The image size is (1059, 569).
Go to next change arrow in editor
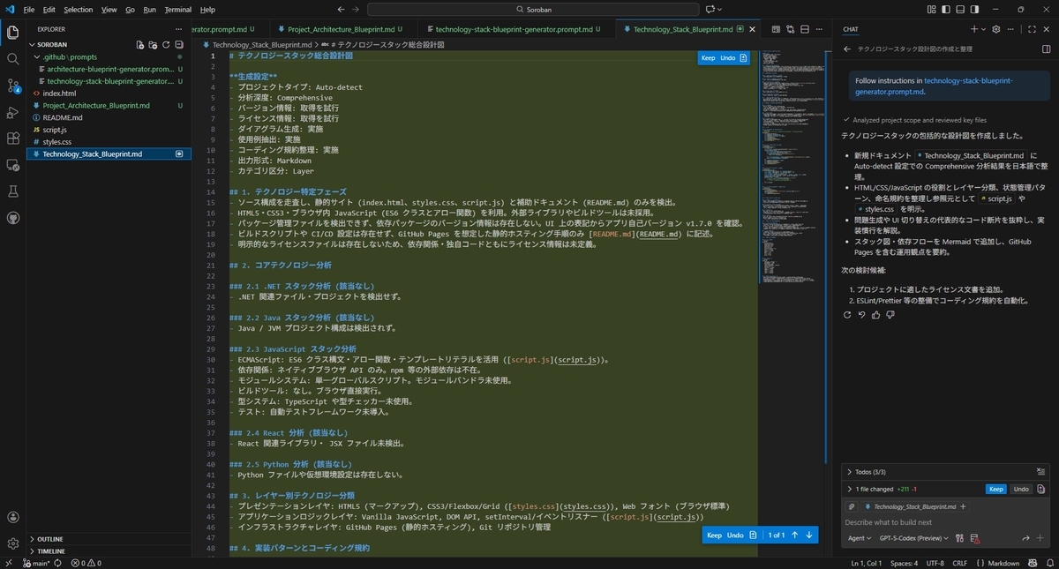point(808,535)
